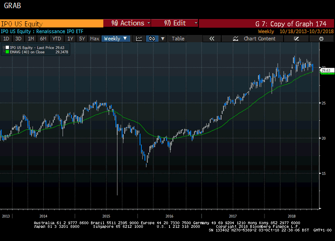Image resolution: width=335 pixels, height=241 pixels.
Task: Click the 15 y-axis price label
Action: (324, 173)
